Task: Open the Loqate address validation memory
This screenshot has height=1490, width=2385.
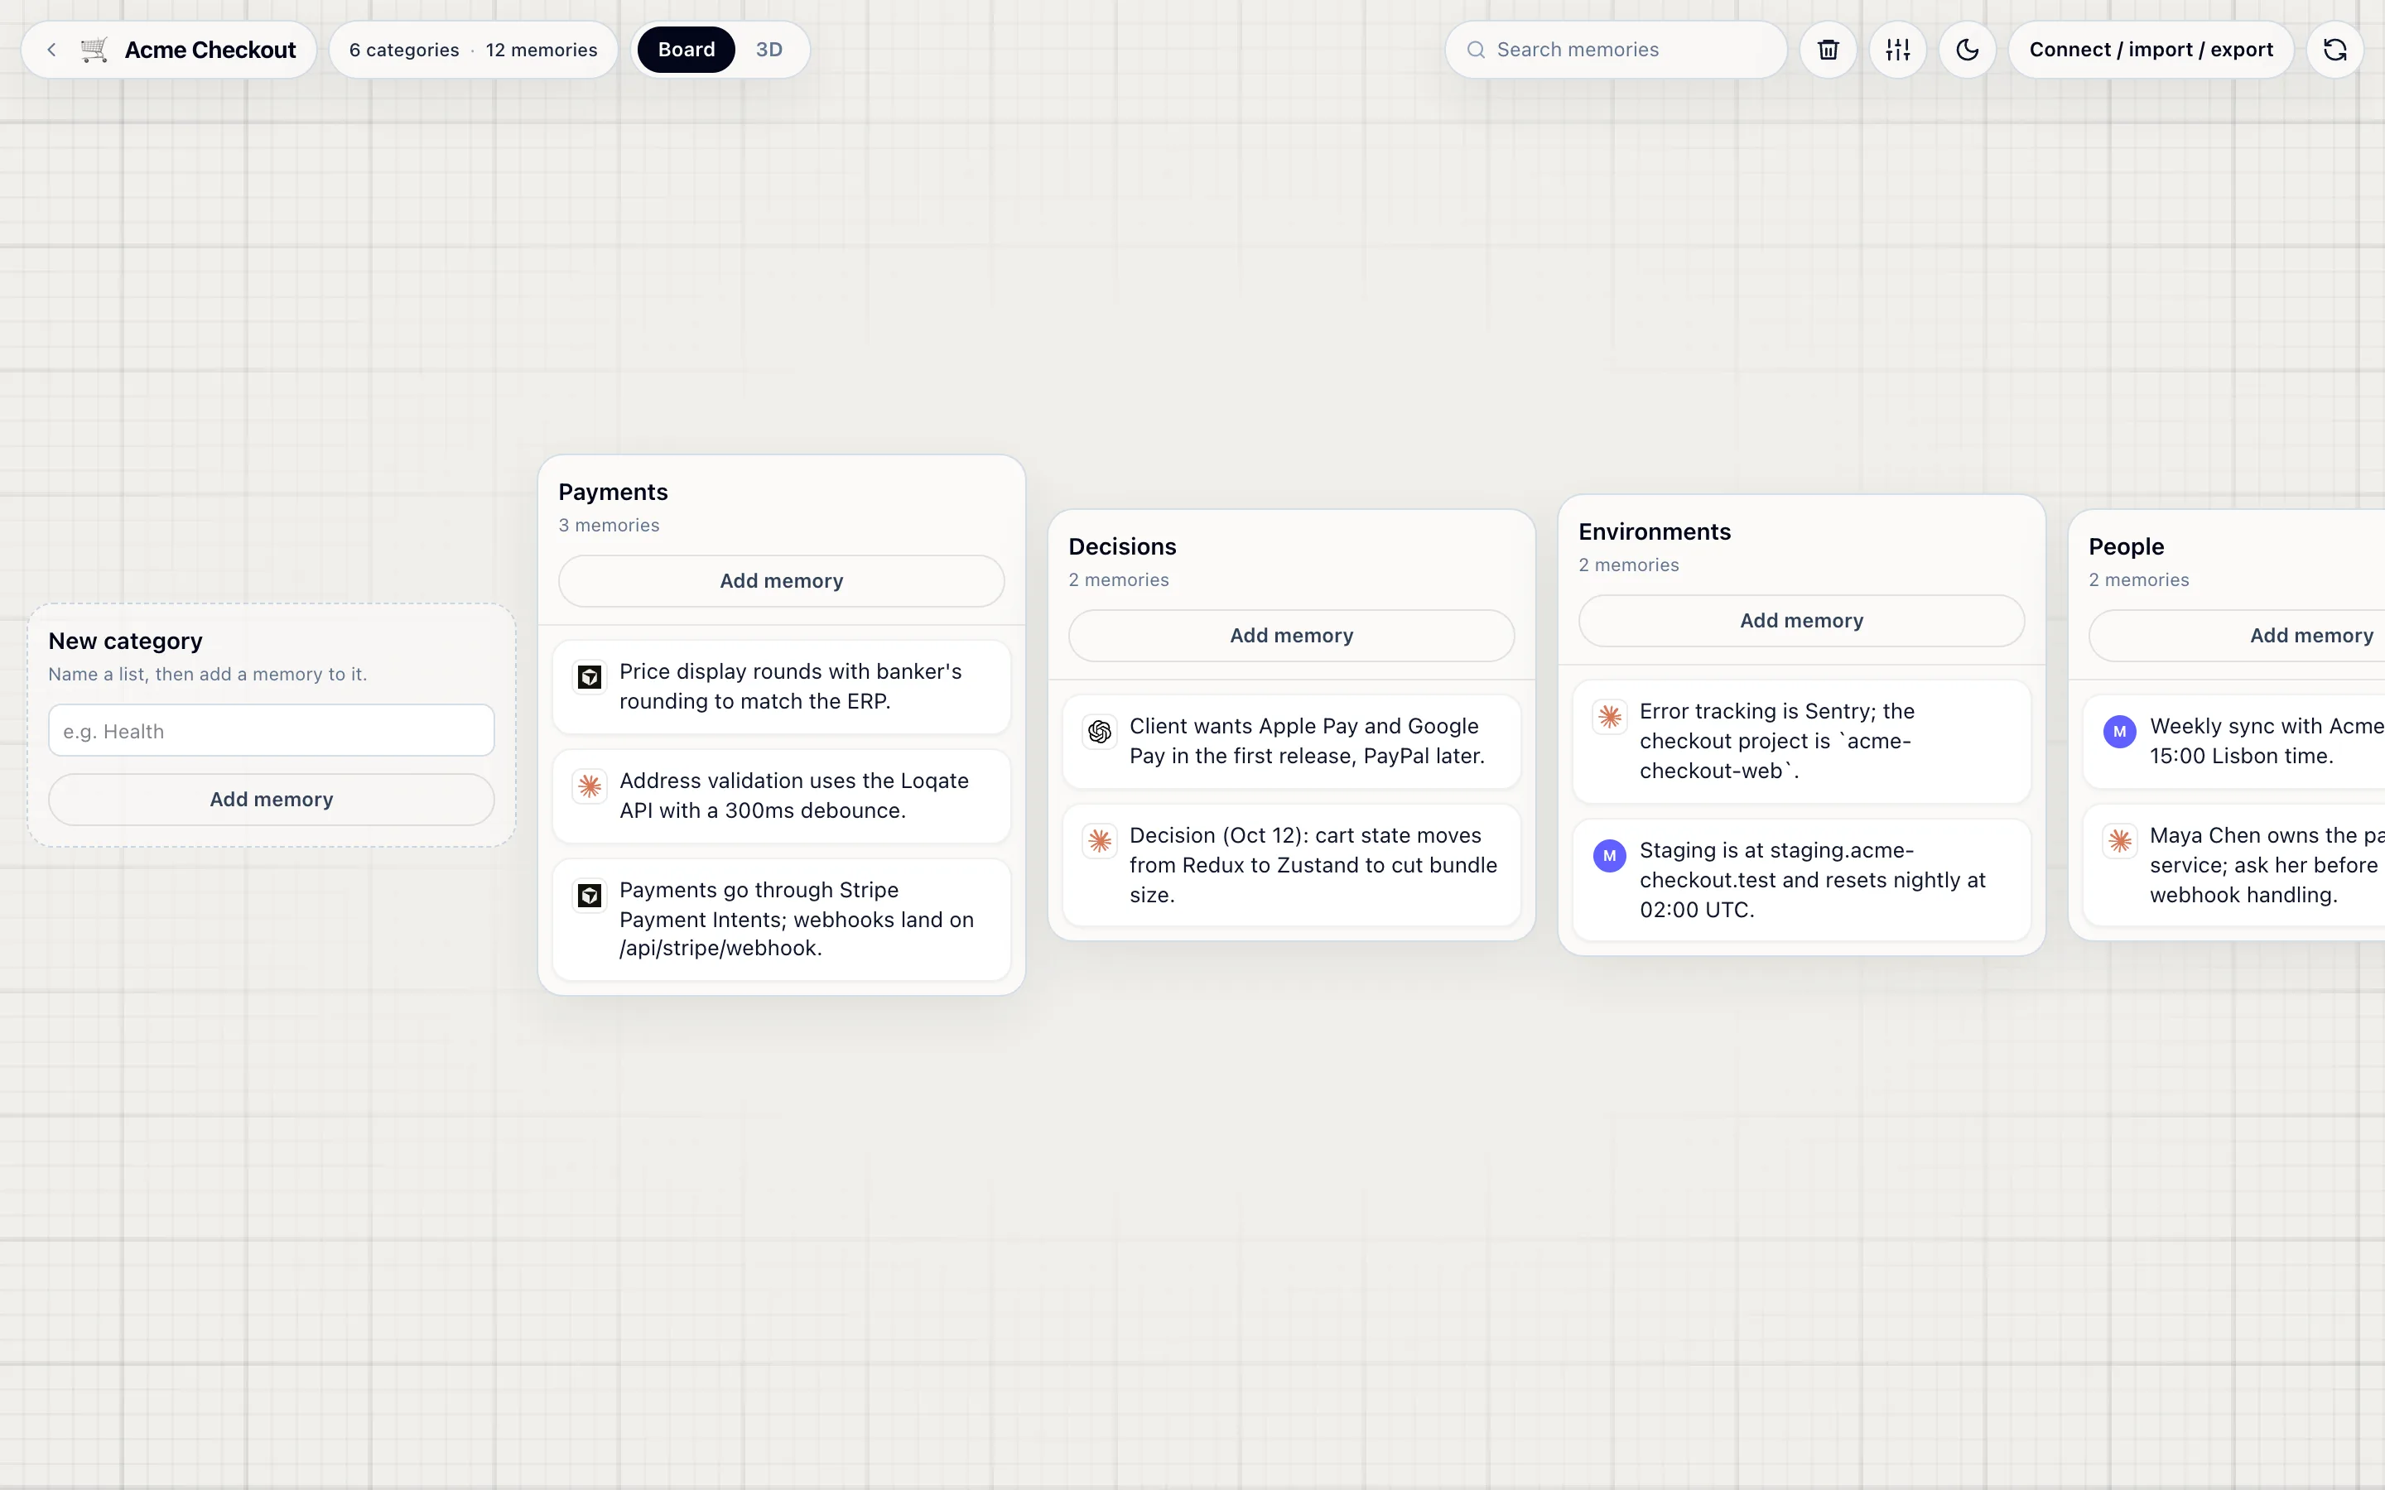Action: (x=782, y=796)
